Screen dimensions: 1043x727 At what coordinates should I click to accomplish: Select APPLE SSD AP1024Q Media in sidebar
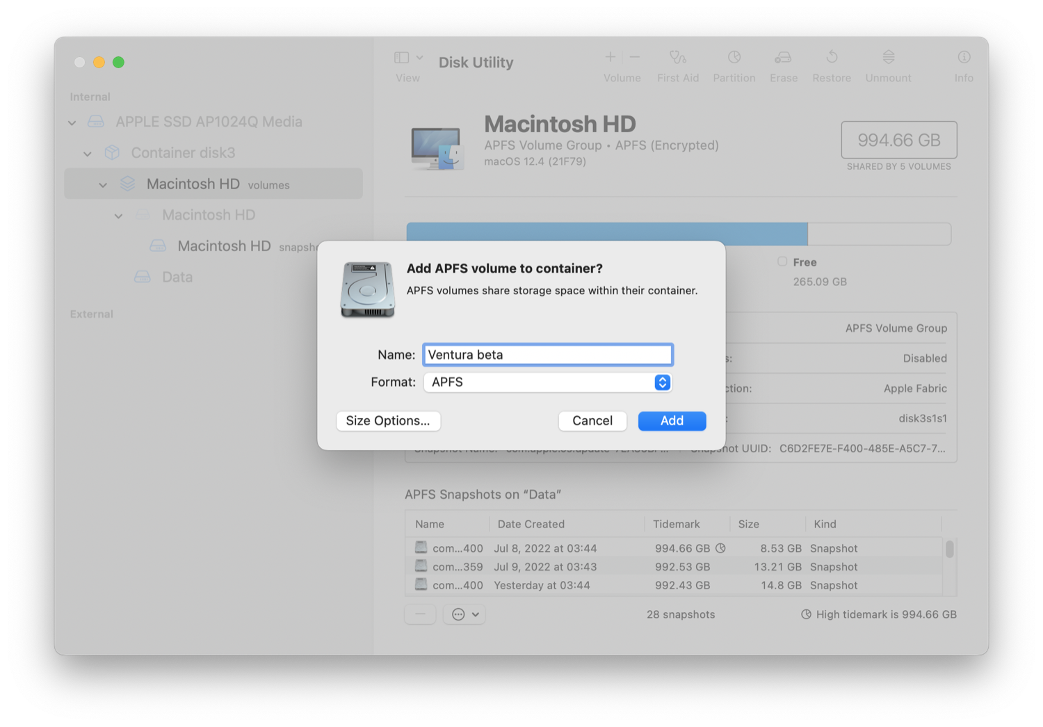tap(209, 122)
